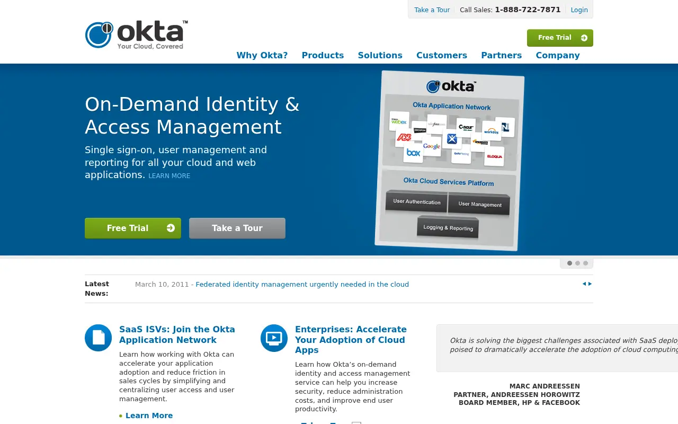Click the Okta logo in the header
678x424 pixels.
[137, 35]
